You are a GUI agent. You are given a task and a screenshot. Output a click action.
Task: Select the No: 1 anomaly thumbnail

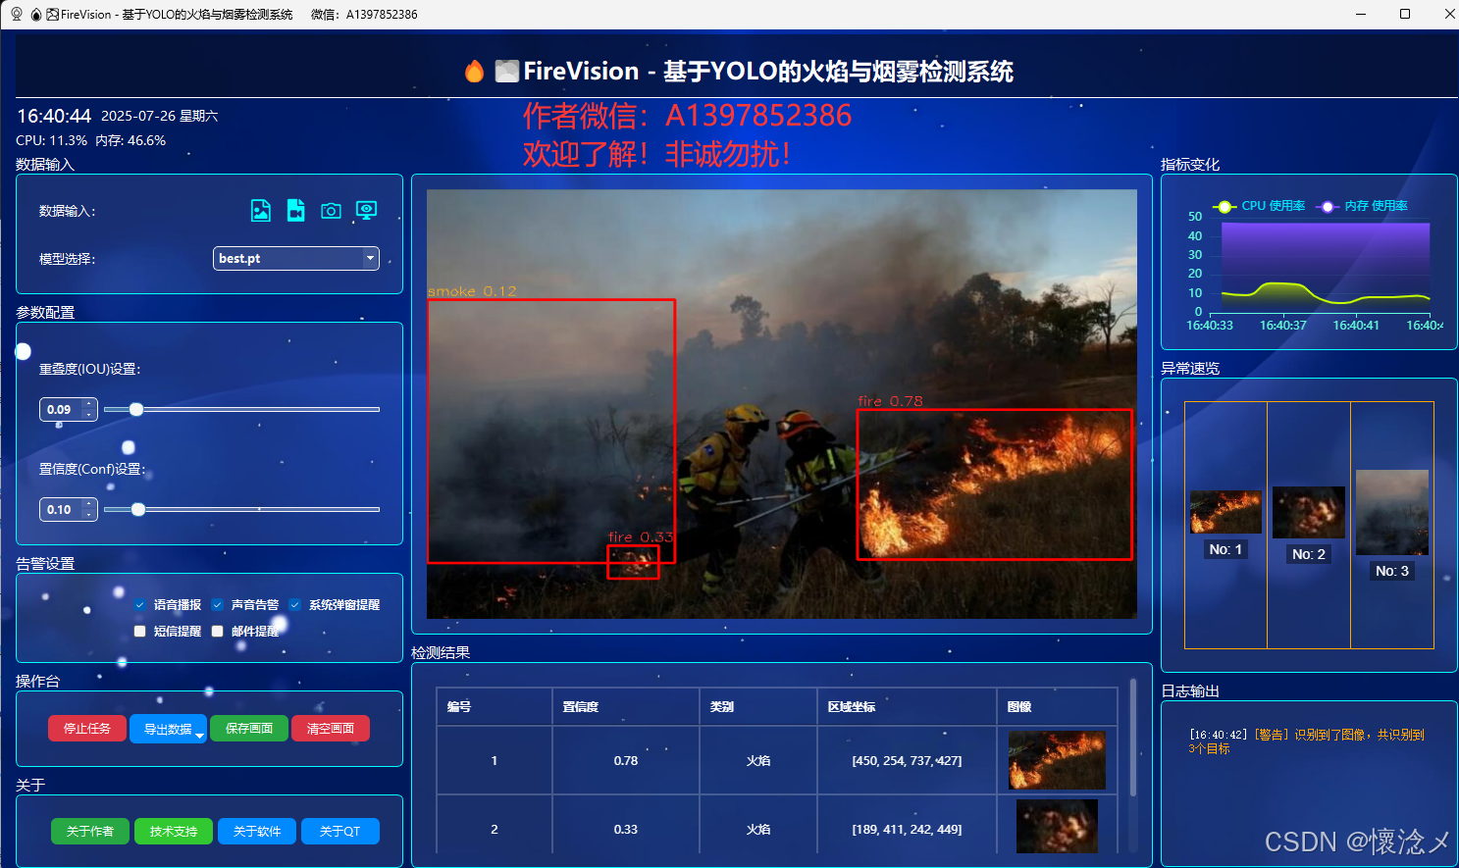pyautogui.click(x=1225, y=512)
